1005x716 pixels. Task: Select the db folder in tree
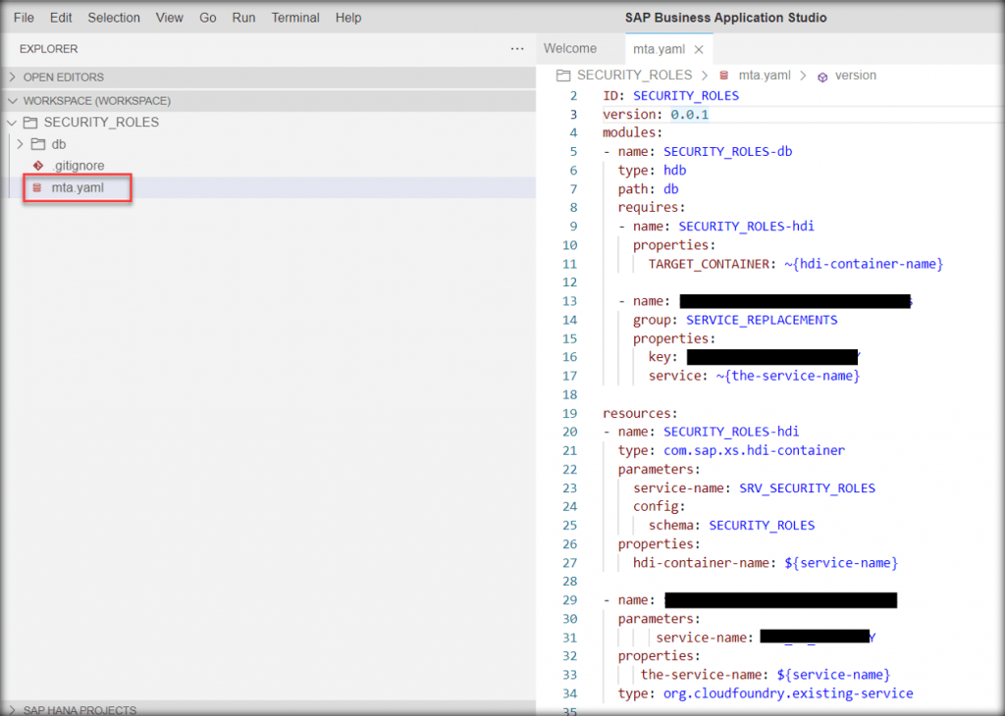(x=59, y=145)
